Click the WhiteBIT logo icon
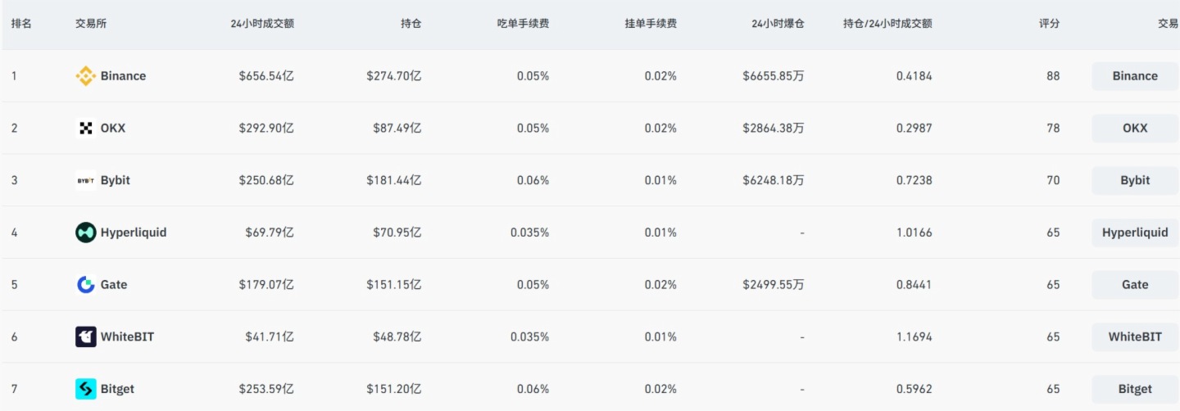 [85, 337]
